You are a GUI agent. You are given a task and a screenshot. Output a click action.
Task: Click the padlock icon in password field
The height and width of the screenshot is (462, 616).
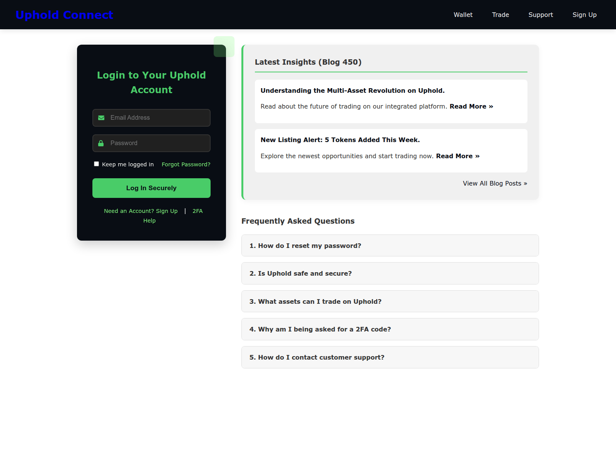point(101,143)
